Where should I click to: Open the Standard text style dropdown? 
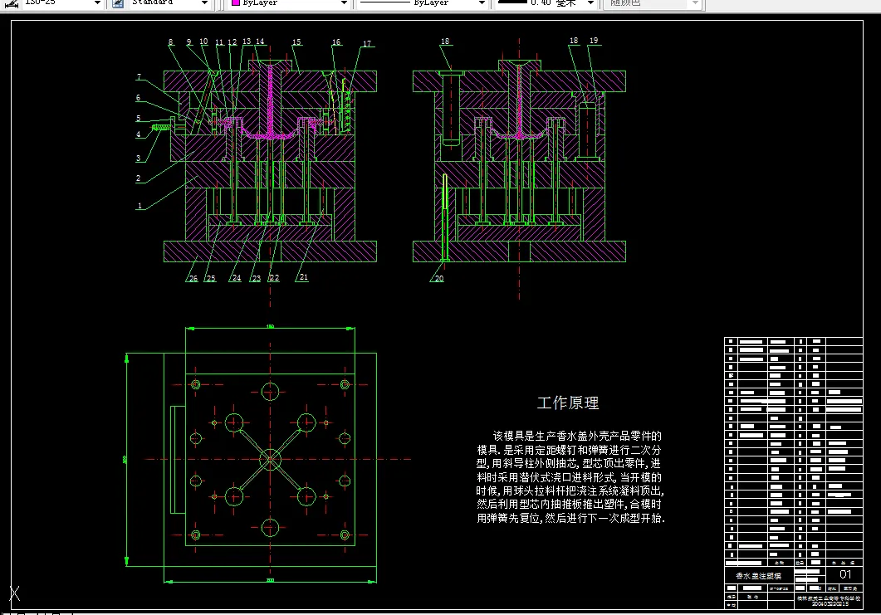coord(204,2)
